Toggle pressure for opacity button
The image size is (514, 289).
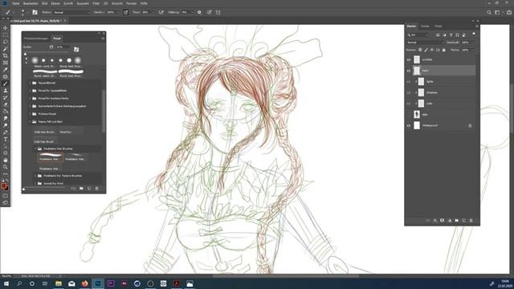pyautogui.click(x=125, y=12)
